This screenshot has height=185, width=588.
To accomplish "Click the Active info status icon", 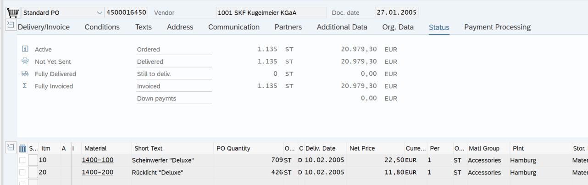I will (x=25, y=49).
